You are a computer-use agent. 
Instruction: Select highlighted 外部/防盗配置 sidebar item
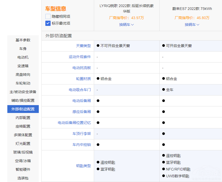click(23, 109)
